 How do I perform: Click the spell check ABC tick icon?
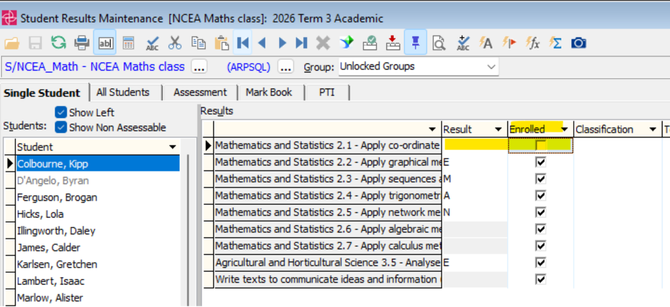(x=152, y=43)
